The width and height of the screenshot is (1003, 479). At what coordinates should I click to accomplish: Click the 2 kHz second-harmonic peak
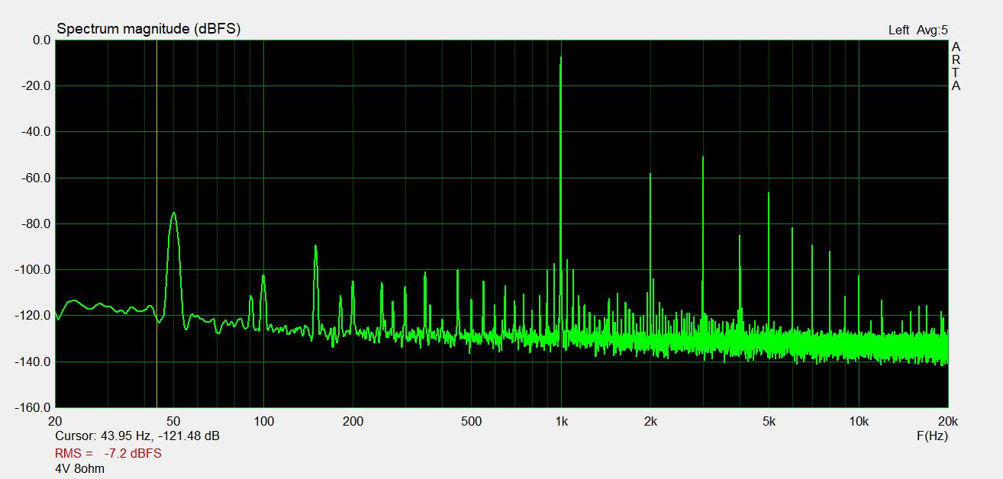click(650, 175)
